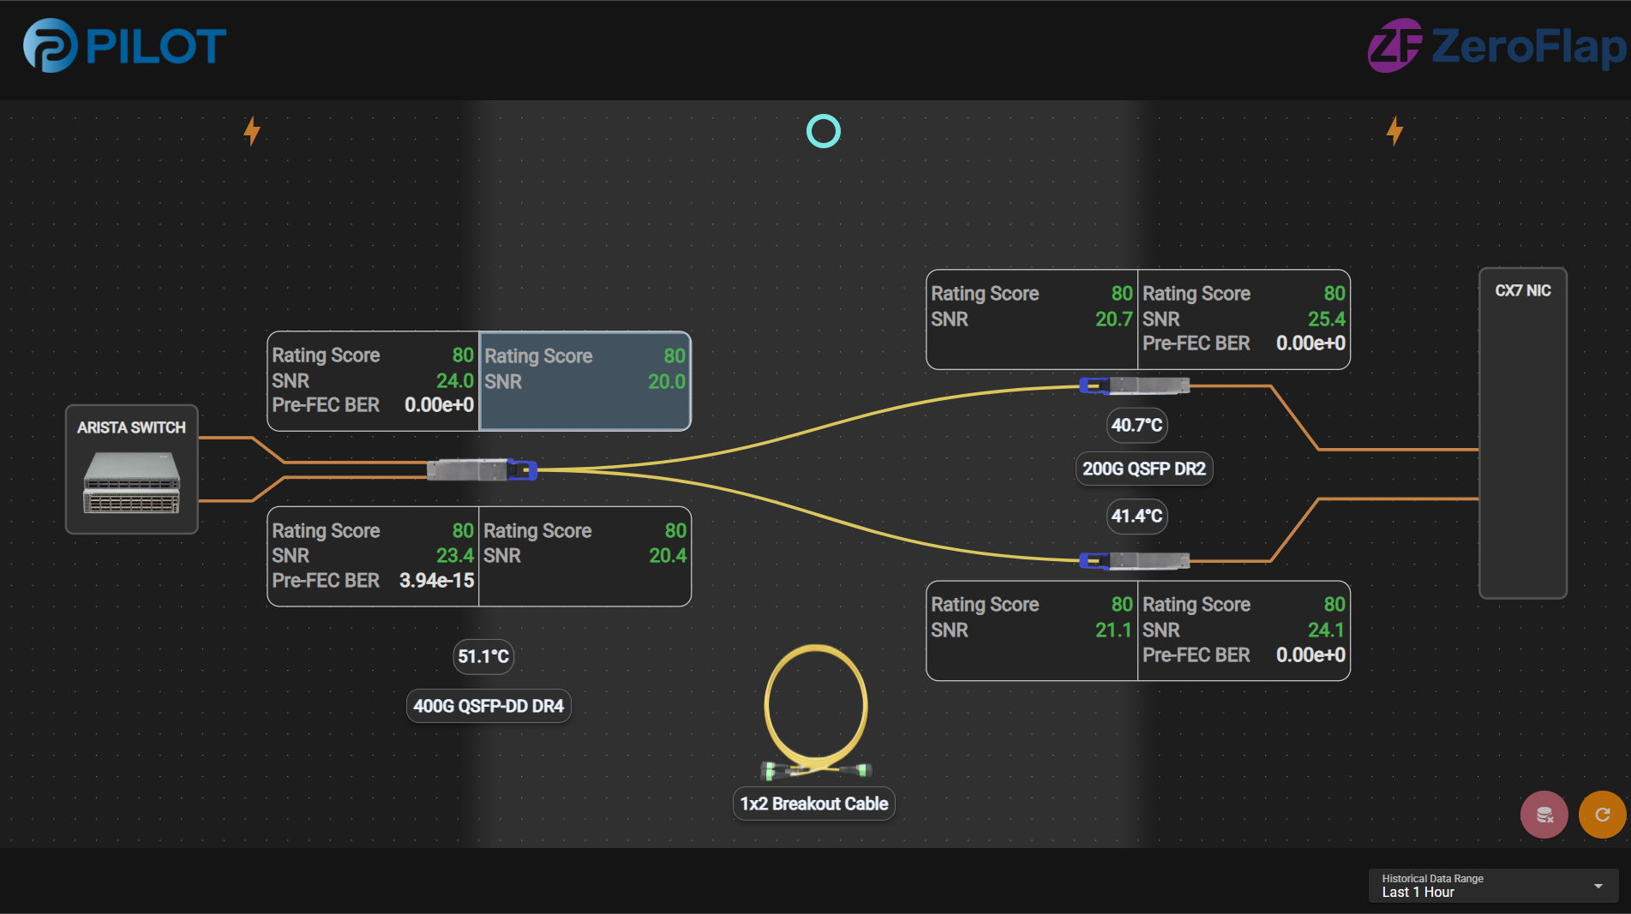Image resolution: width=1631 pixels, height=914 pixels.
Task: Click the red database clear button
Action: pos(1544,815)
